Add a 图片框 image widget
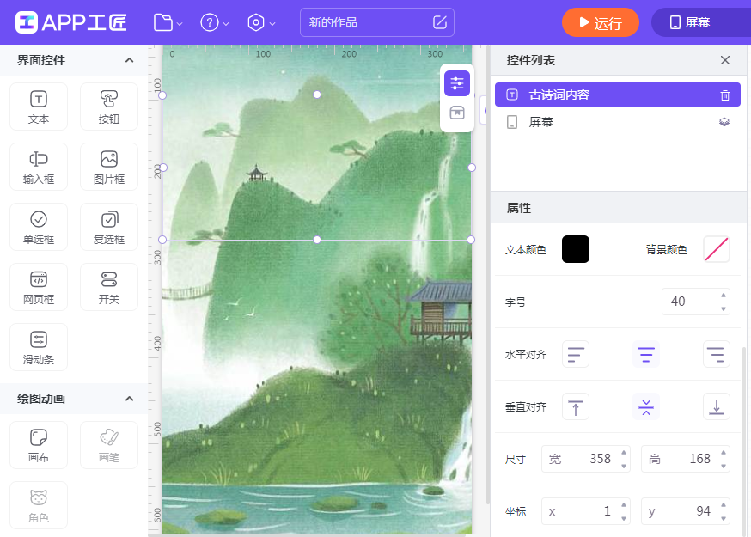The height and width of the screenshot is (537, 751). 109,167
